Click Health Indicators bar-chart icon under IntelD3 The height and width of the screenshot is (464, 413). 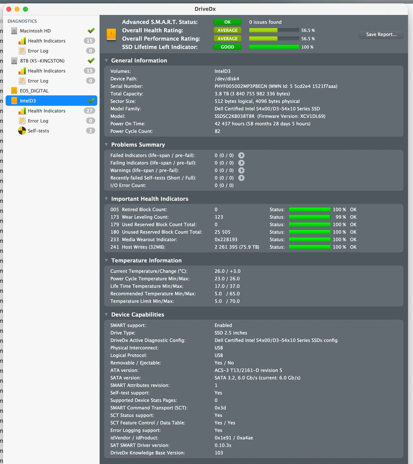22,111
